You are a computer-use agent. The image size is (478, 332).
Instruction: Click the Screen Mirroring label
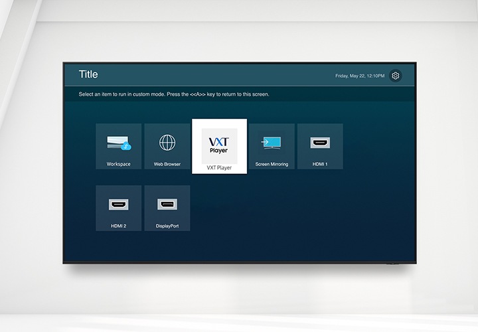272,164
